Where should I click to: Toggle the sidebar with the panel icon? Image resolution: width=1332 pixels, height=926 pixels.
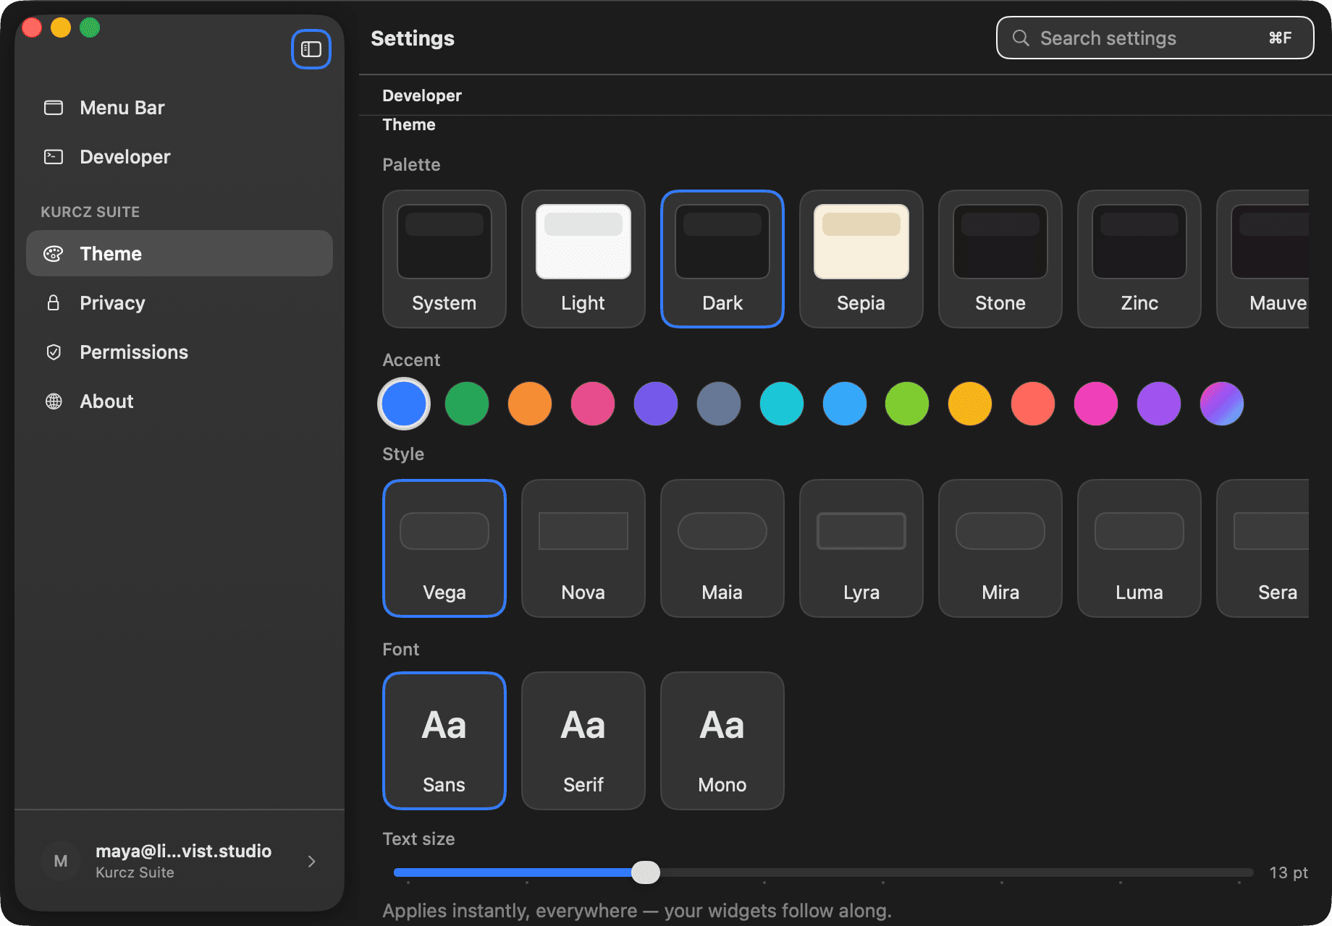click(x=311, y=49)
